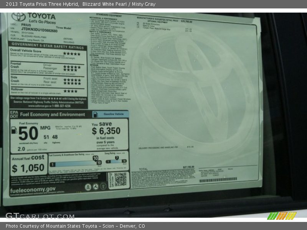This screenshot has width=307, height=230.
Task: Click the pump icon in the Gasoline Vehicle label
Action: click(x=95, y=114)
